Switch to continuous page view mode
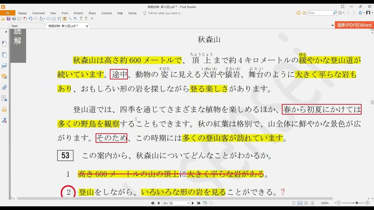This screenshot has width=374, height=210. click(x=300, y=203)
